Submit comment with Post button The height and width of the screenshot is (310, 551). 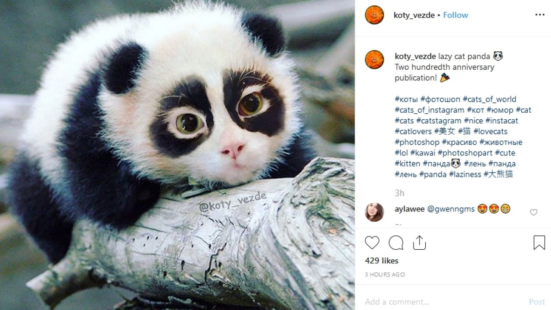click(x=537, y=302)
